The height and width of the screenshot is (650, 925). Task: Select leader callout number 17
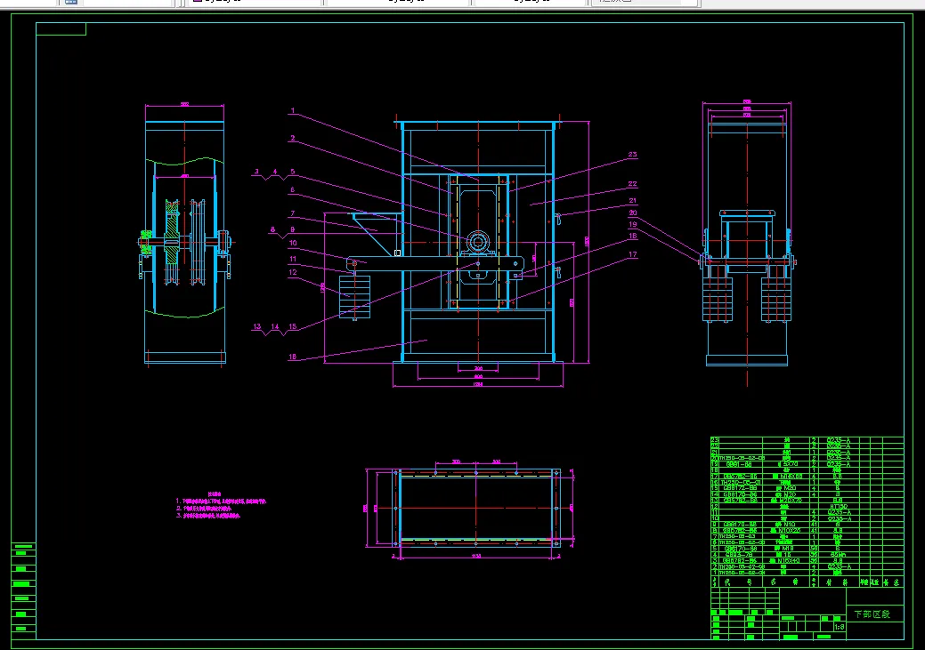coord(632,254)
